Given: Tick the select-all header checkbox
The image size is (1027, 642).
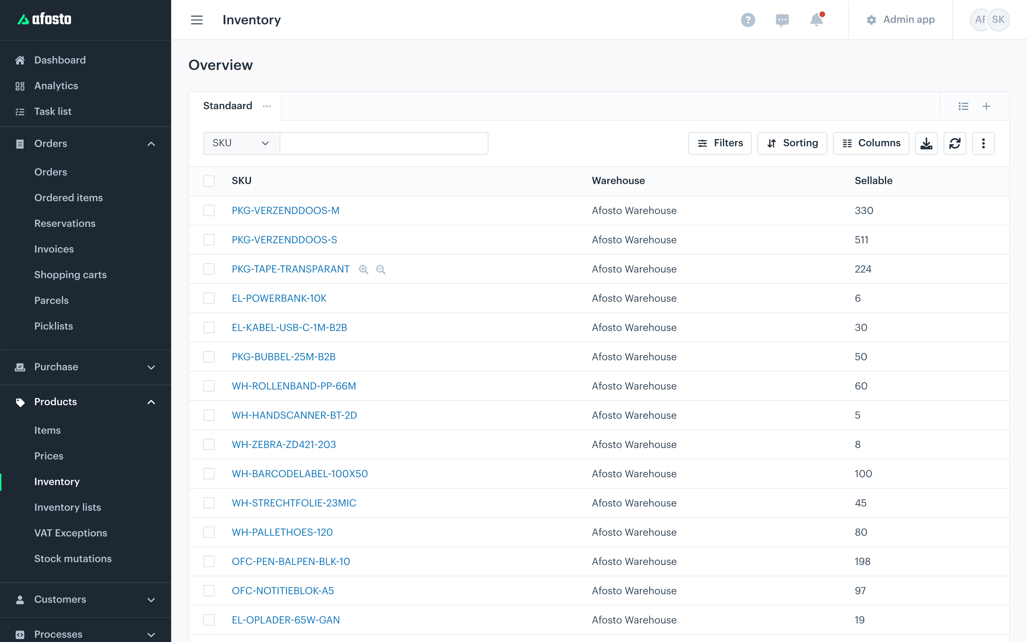Looking at the screenshot, I should click(x=209, y=181).
